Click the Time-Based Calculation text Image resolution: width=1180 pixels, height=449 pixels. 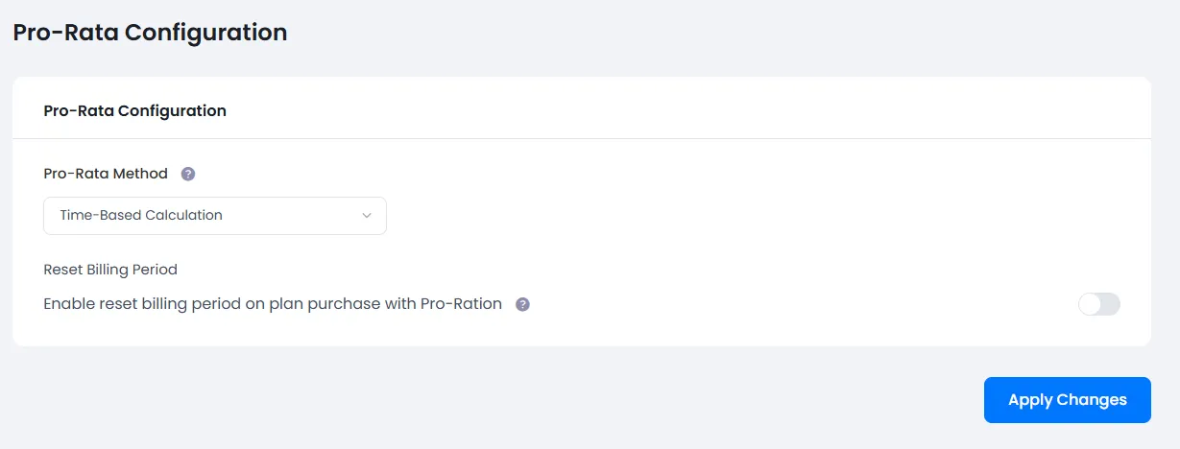(141, 215)
